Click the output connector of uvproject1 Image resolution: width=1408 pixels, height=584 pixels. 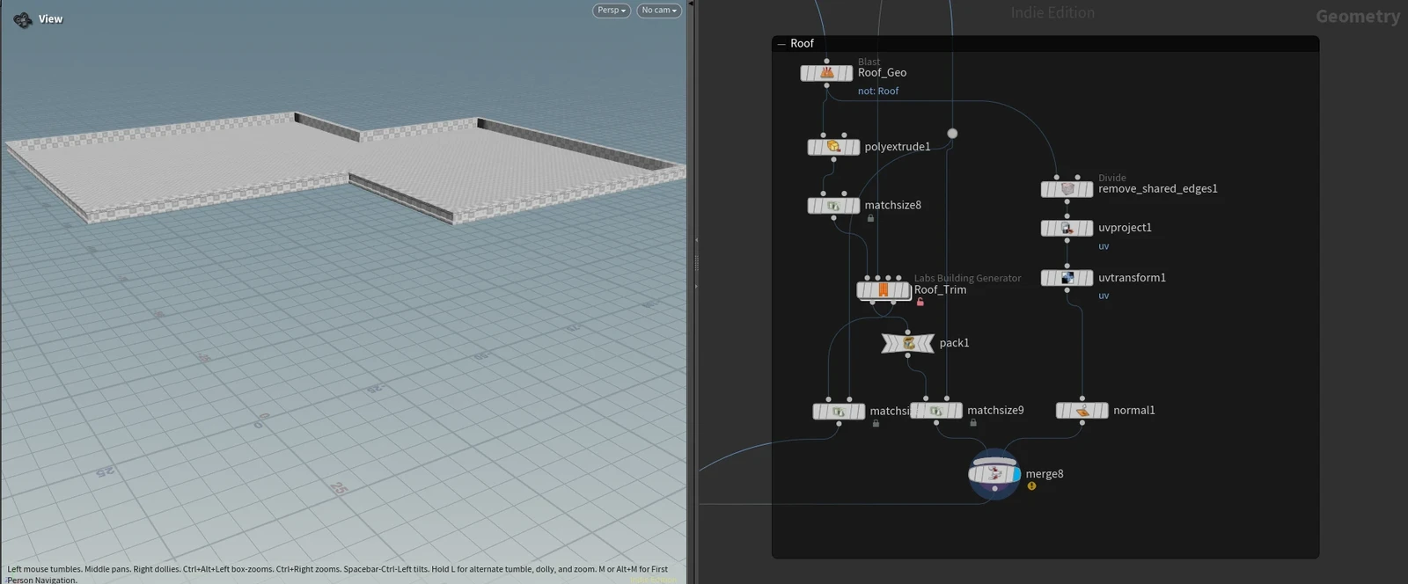tap(1067, 240)
